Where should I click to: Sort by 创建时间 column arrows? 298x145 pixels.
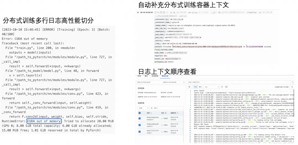[178, 113]
